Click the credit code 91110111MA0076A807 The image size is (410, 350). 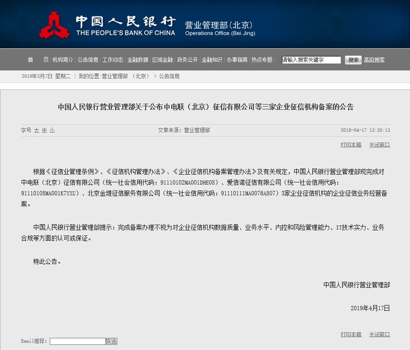[248, 193]
